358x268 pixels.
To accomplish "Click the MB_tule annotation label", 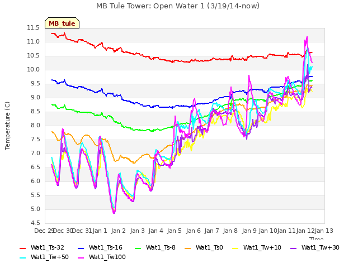I will click(x=62, y=23).
